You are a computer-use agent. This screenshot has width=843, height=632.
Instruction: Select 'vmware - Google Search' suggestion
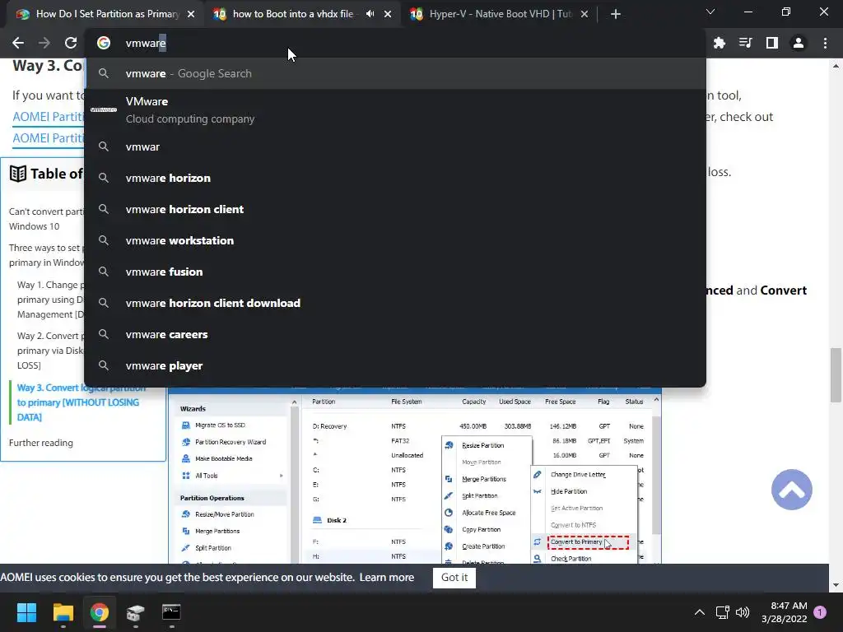tap(395, 73)
